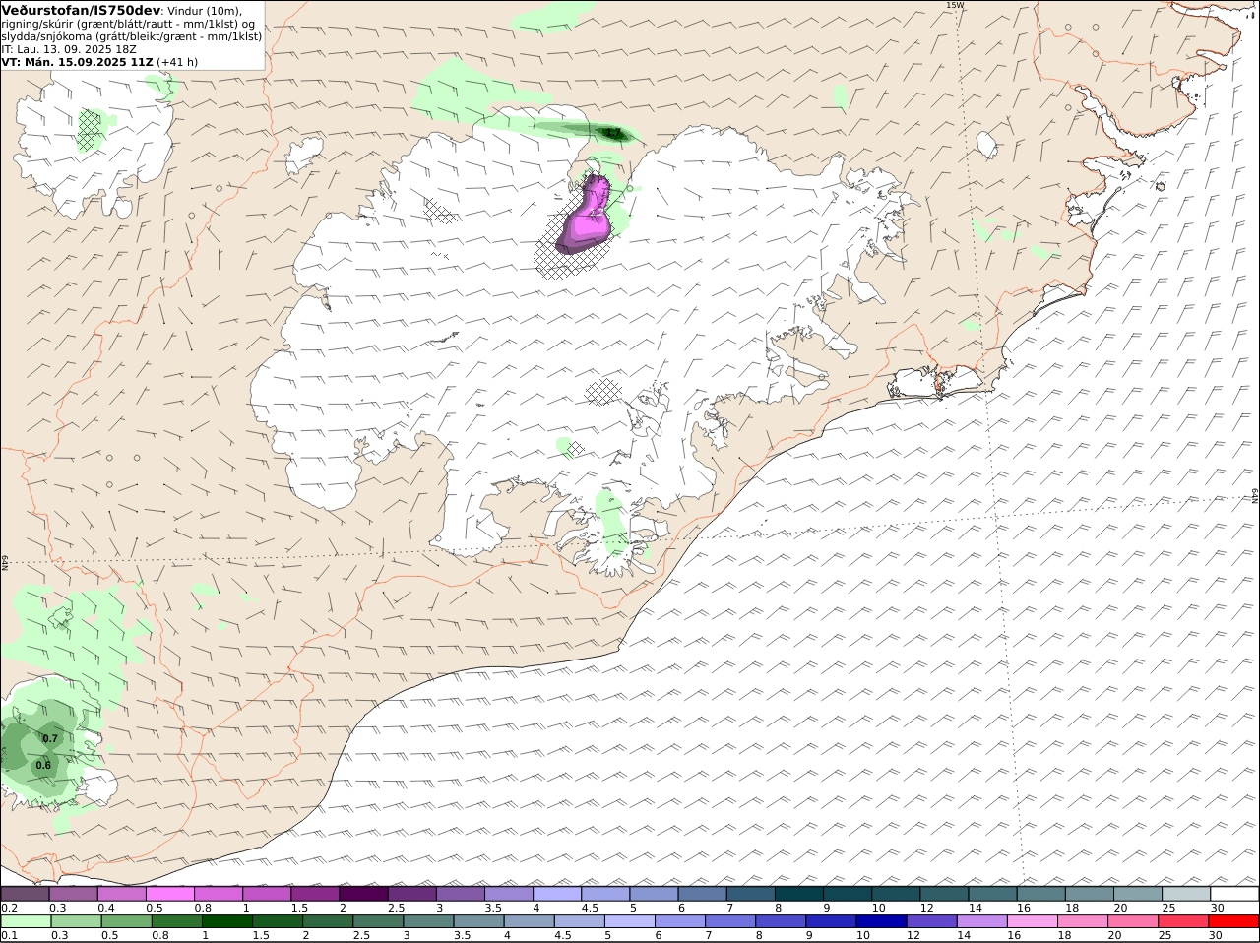Screen dimensions: 1260x943
Task: Click the 15W longitude label
Action: [x=954, y=5]
